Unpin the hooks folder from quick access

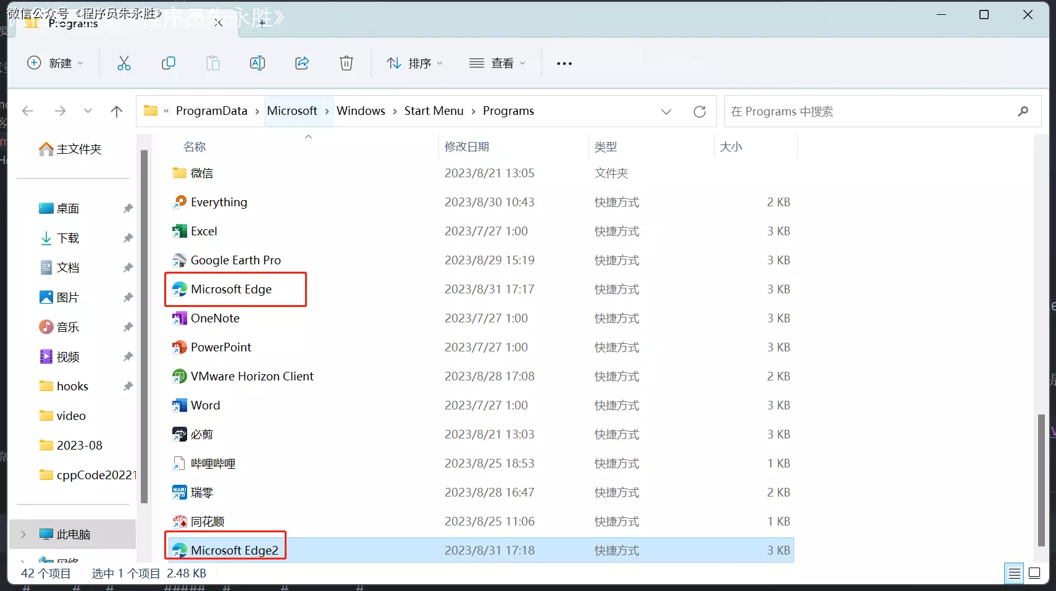pyautogui.click(x=128, y=386)
